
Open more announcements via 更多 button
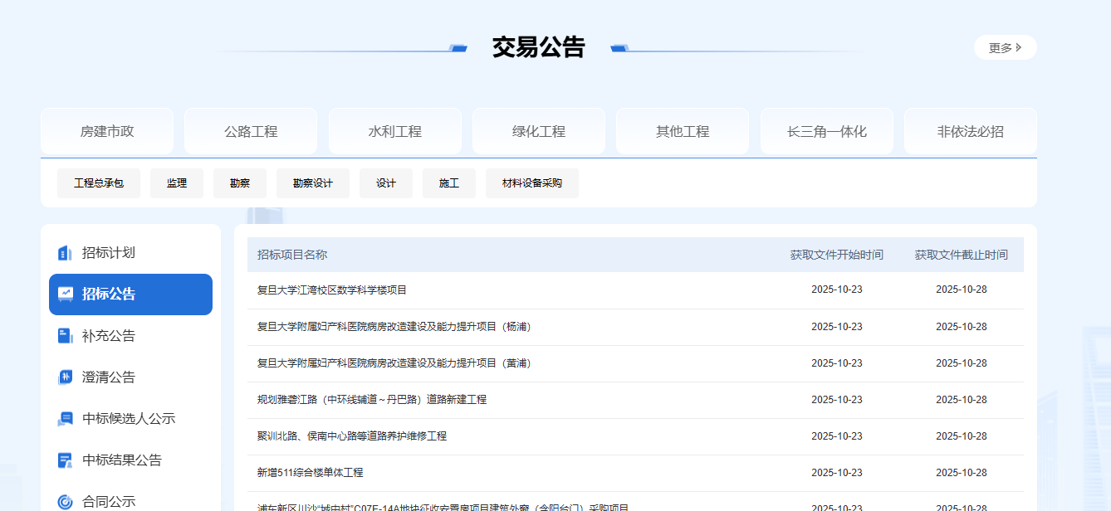(x=1005, y=47)
